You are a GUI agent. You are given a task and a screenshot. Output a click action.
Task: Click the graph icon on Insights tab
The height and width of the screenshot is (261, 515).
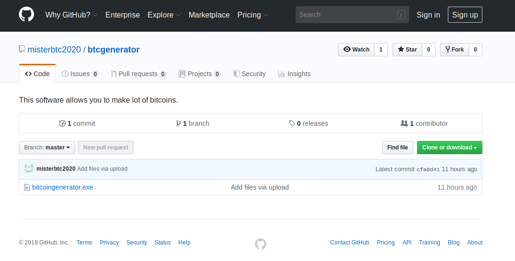[281, 74]
